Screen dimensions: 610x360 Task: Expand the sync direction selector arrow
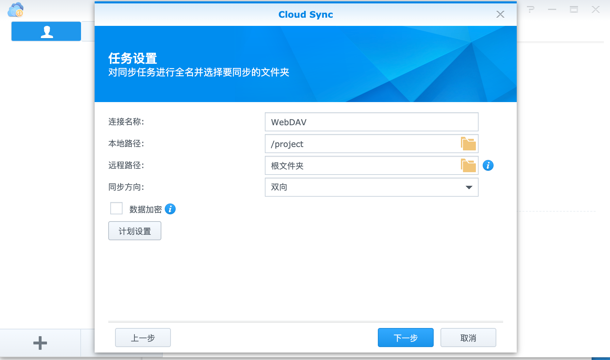(469, 187)
